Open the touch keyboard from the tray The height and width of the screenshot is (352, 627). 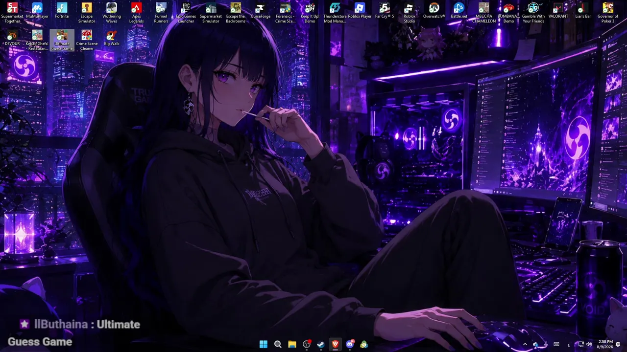[x=556, y=344]
